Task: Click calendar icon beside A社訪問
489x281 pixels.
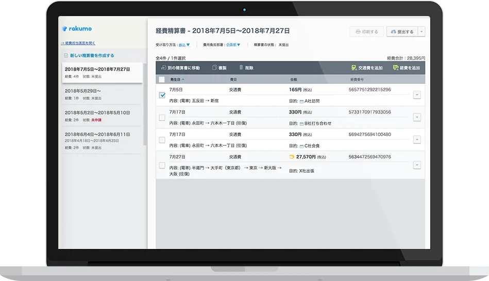Action: [301, 101]
